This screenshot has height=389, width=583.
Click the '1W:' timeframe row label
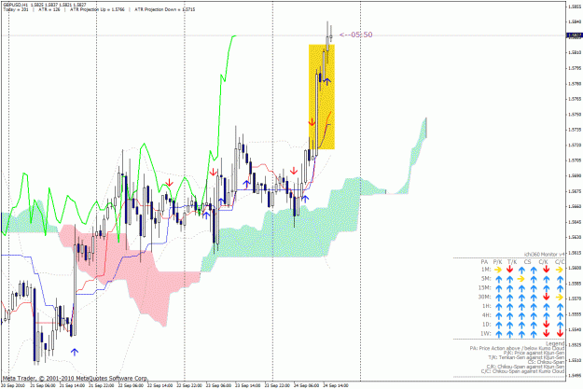point(486,334)
